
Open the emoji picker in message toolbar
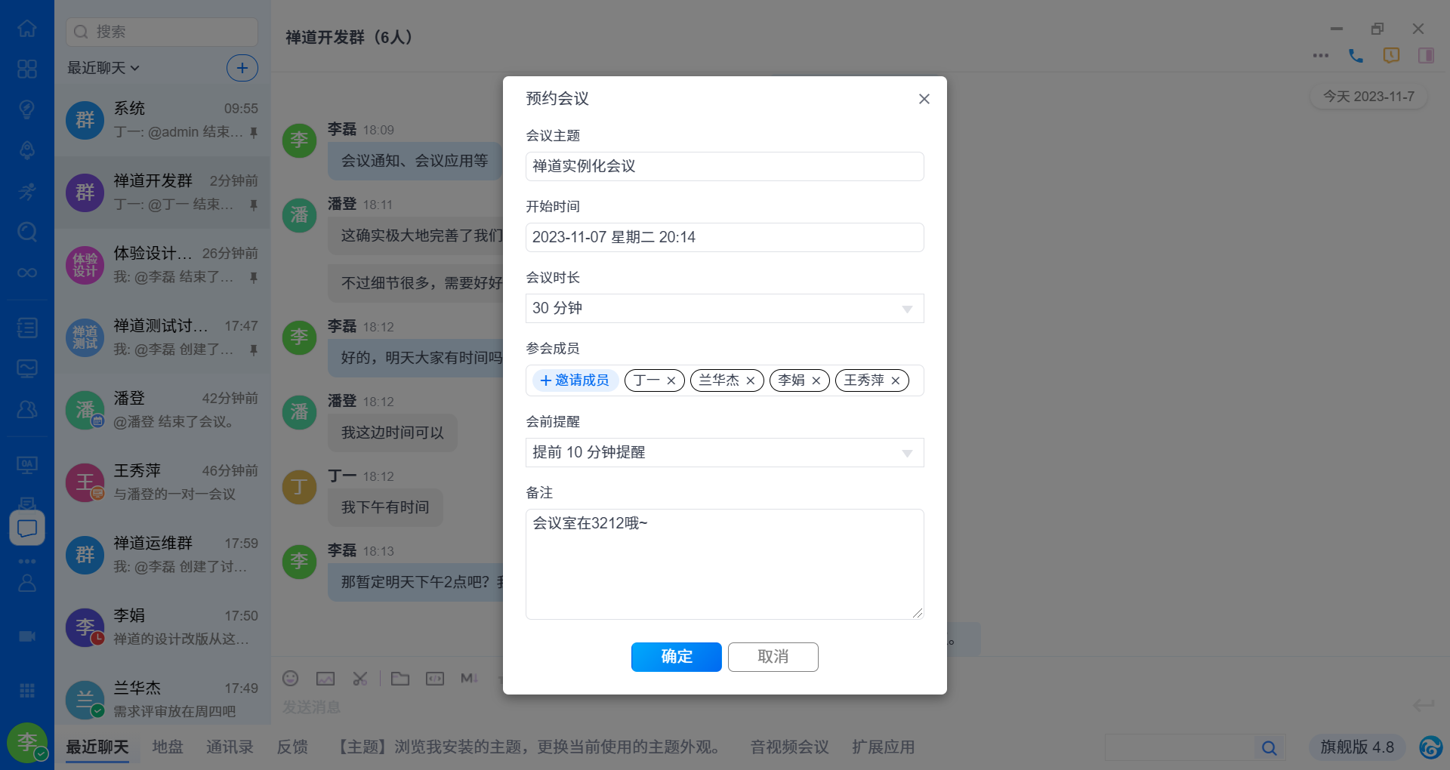point(291,679)
